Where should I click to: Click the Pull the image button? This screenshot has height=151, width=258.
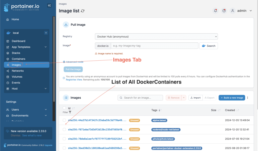73,69
